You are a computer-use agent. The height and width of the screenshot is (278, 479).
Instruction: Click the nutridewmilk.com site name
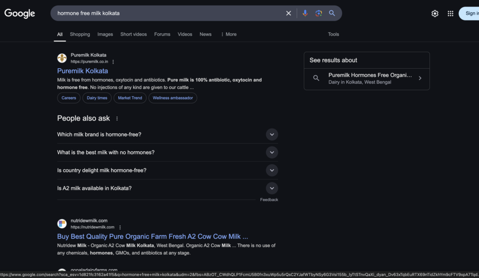coord(89,221)
